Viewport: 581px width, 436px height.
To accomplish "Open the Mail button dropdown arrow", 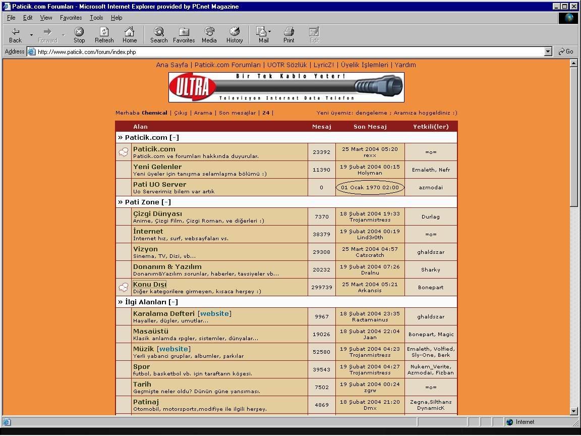I will [269, 31].
